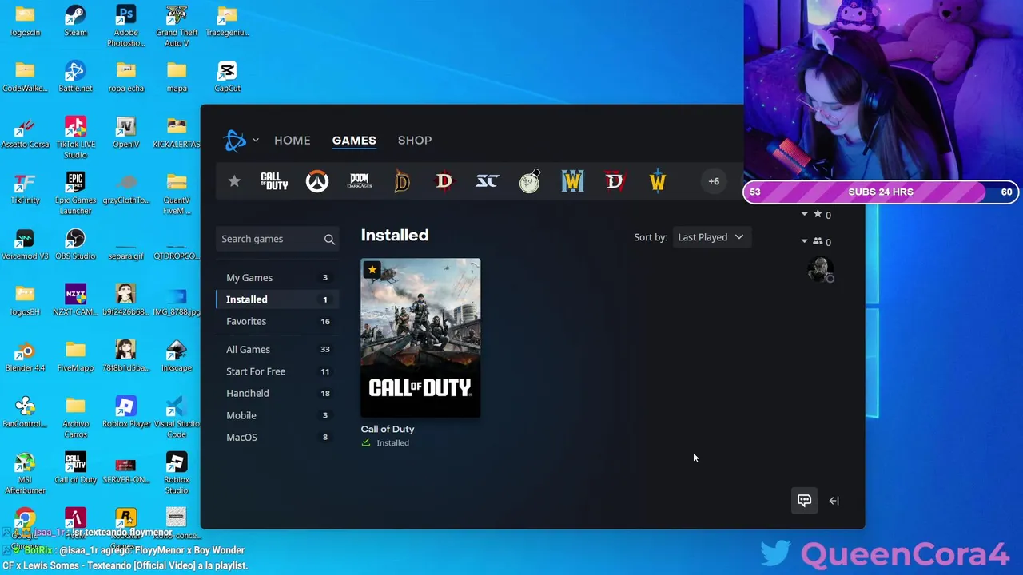Open the CapCut desktop icon
1023x575 pixels.
(x=227, y=77)
